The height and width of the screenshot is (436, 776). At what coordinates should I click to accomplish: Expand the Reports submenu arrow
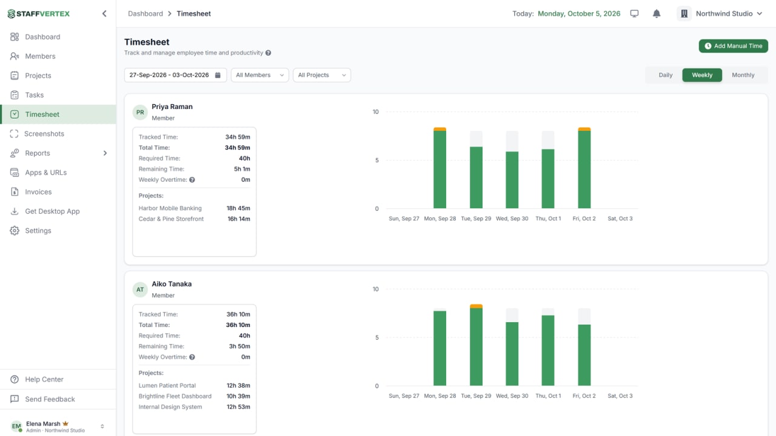pyautogui.click(x=105, y=153)
